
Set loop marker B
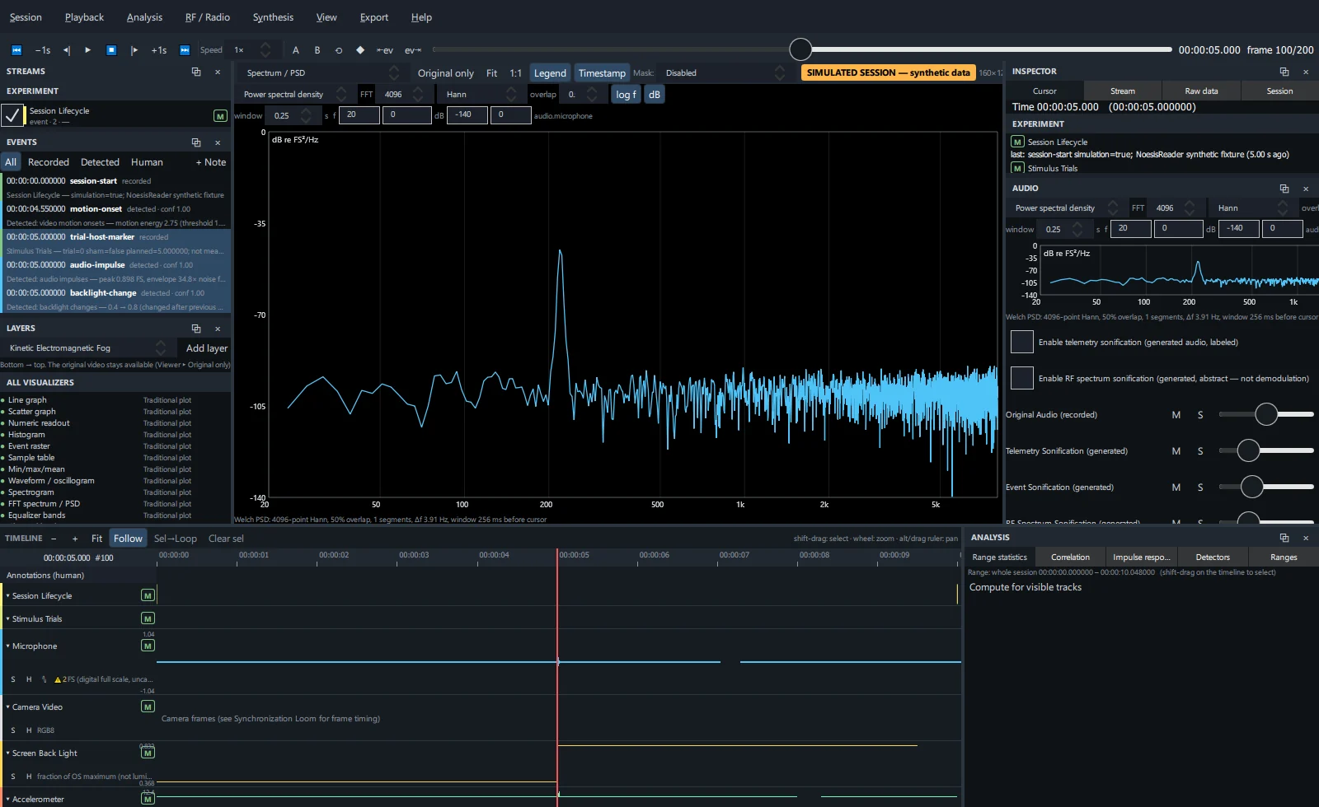point(317,50)
